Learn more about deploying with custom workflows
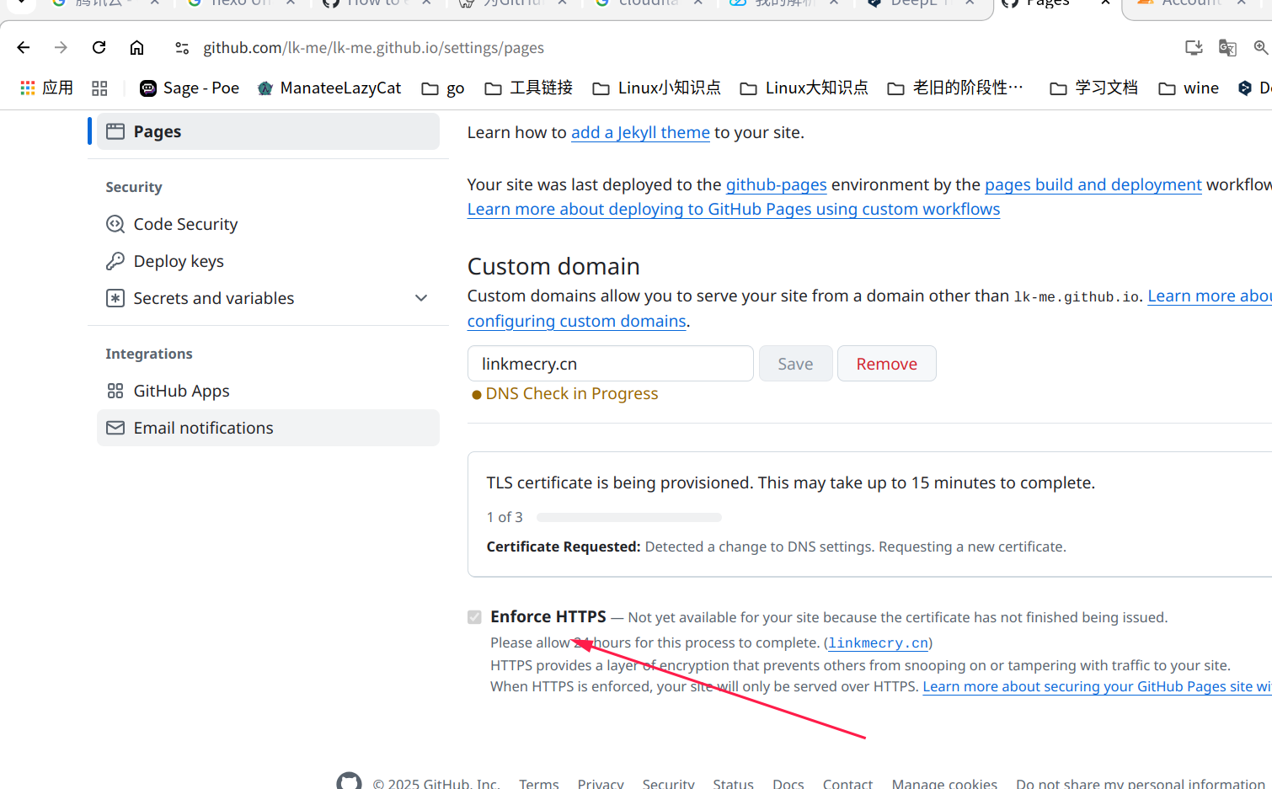This screenshot has height=789, width=1272. pos(734,209)
